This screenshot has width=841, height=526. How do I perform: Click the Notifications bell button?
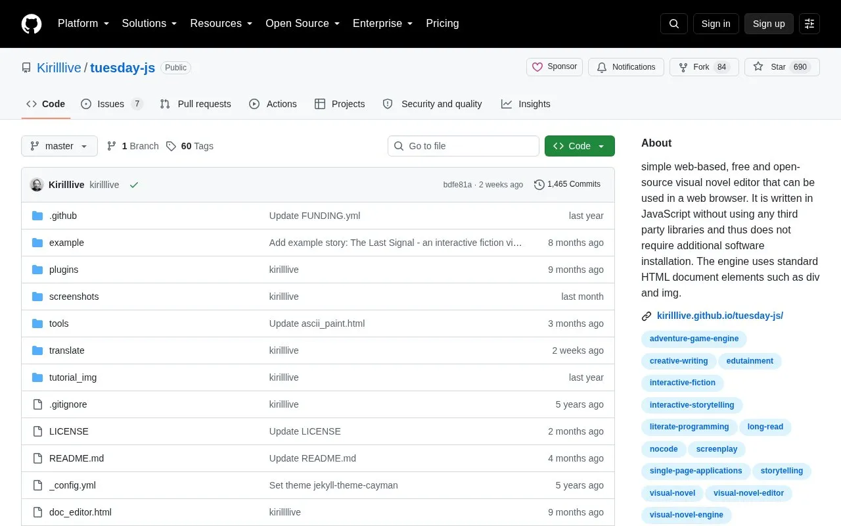pyautogui.click(x=626, y=67)
